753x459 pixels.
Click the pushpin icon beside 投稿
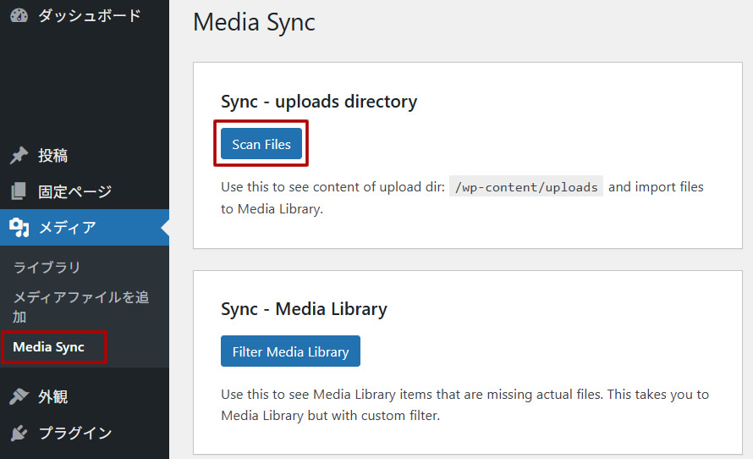tap(19, 155)
